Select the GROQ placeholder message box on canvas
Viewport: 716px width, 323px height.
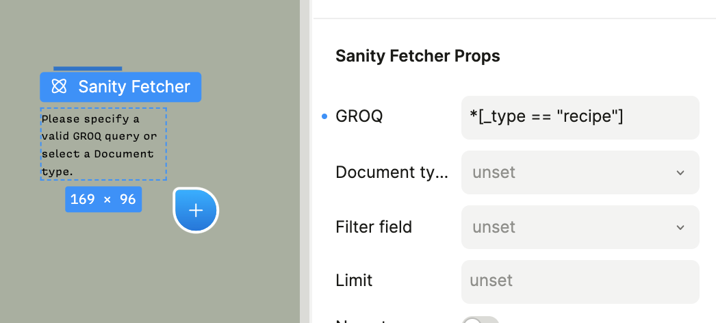pos(103,144)
